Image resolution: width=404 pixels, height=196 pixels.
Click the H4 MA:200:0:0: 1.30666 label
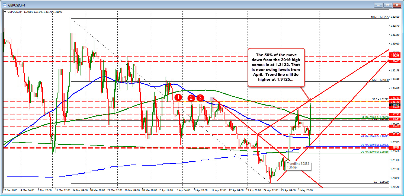[x=375, y=117]
